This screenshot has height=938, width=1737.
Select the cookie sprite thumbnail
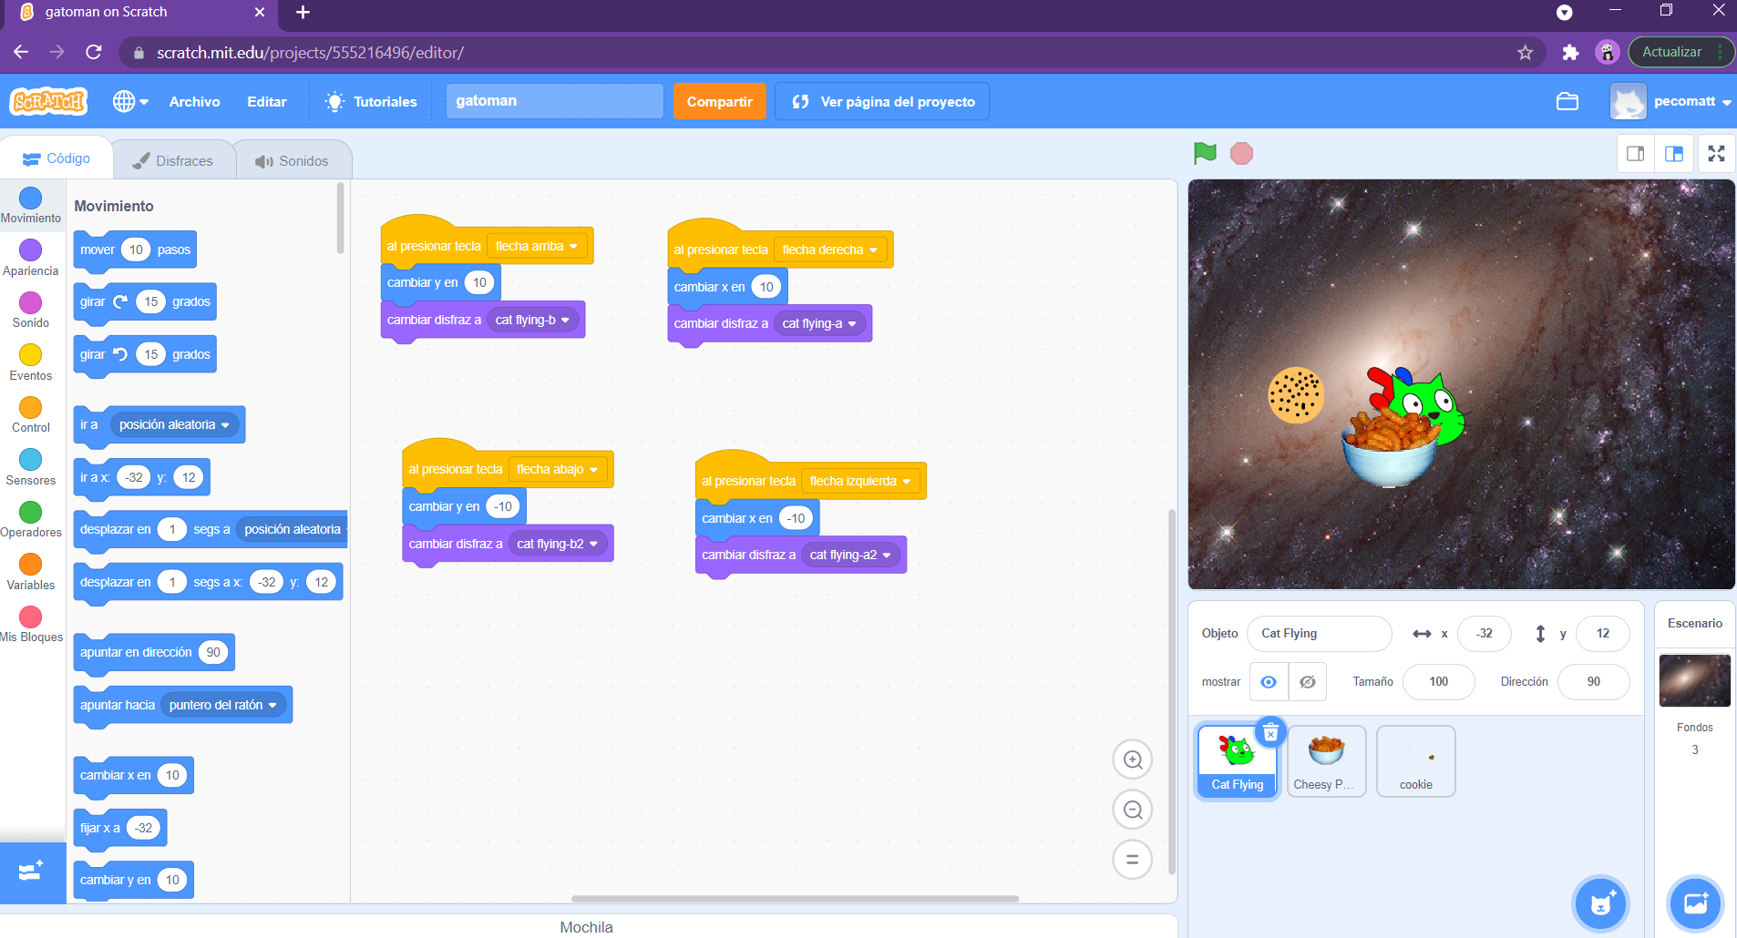[x=1416, y=761]
